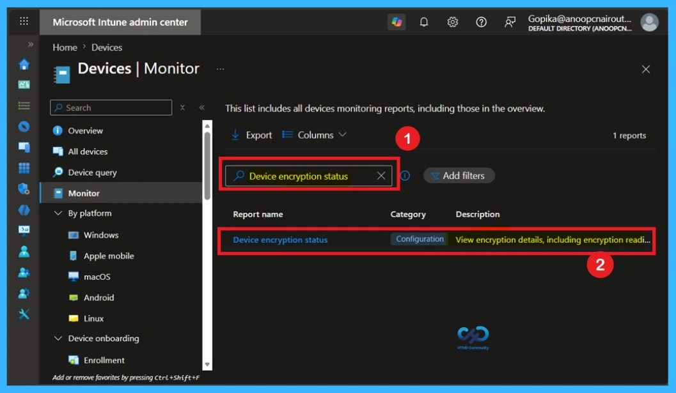Open the notifications bell

pyautogui.click(x=424, y=22)
